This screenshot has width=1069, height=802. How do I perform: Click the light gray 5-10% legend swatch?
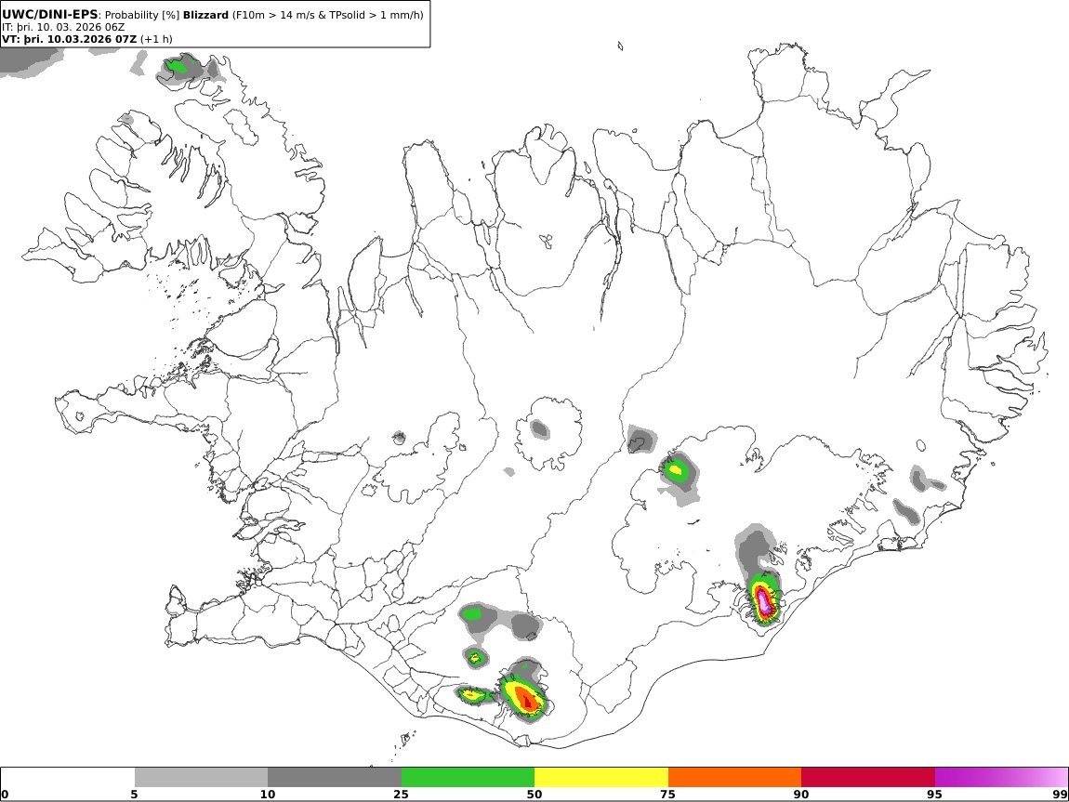click(201, 778)
